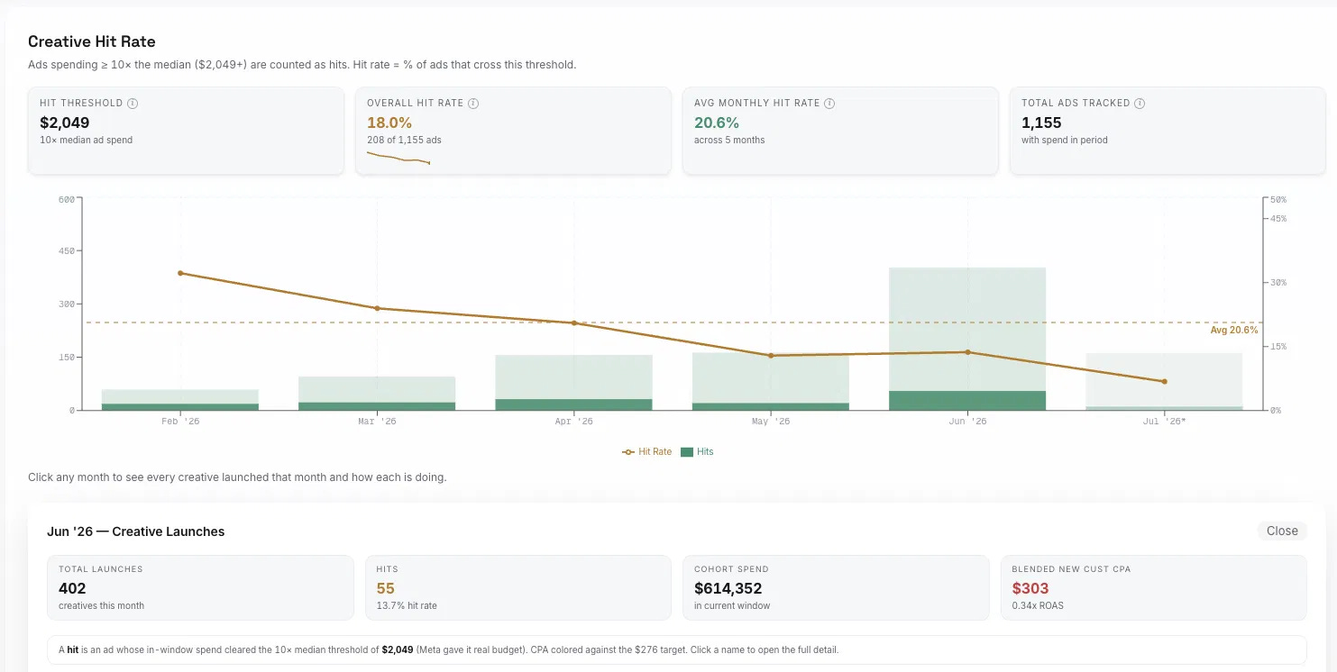Image resolution: width=1337 pixels, height=672 pixels.
Task: Click the Overall Hit Rate sparkline
Action: pos(398,158)
